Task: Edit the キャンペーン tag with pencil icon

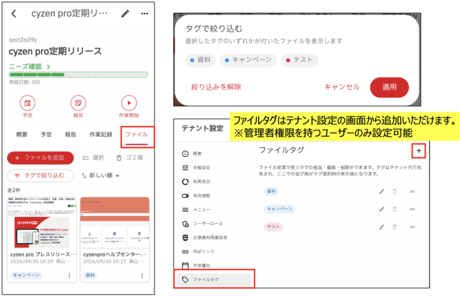Action: click(382, 210)
